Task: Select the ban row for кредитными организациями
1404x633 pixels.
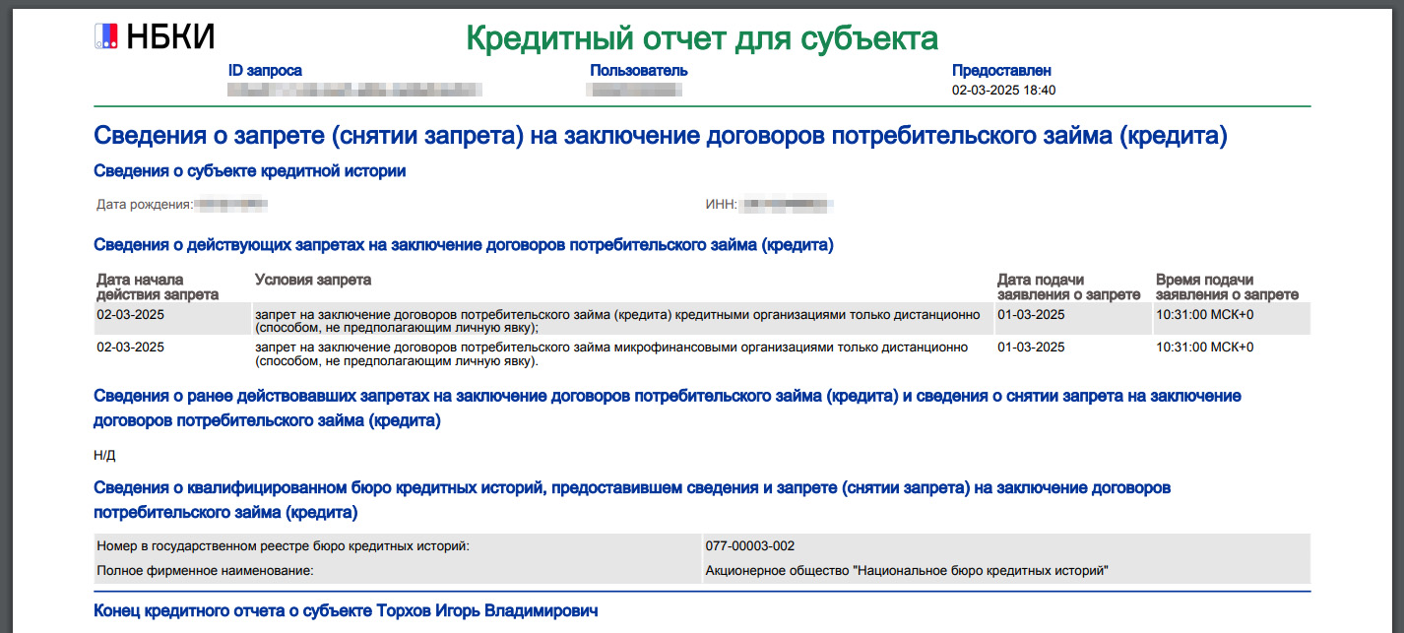Action: coord(616,321)
